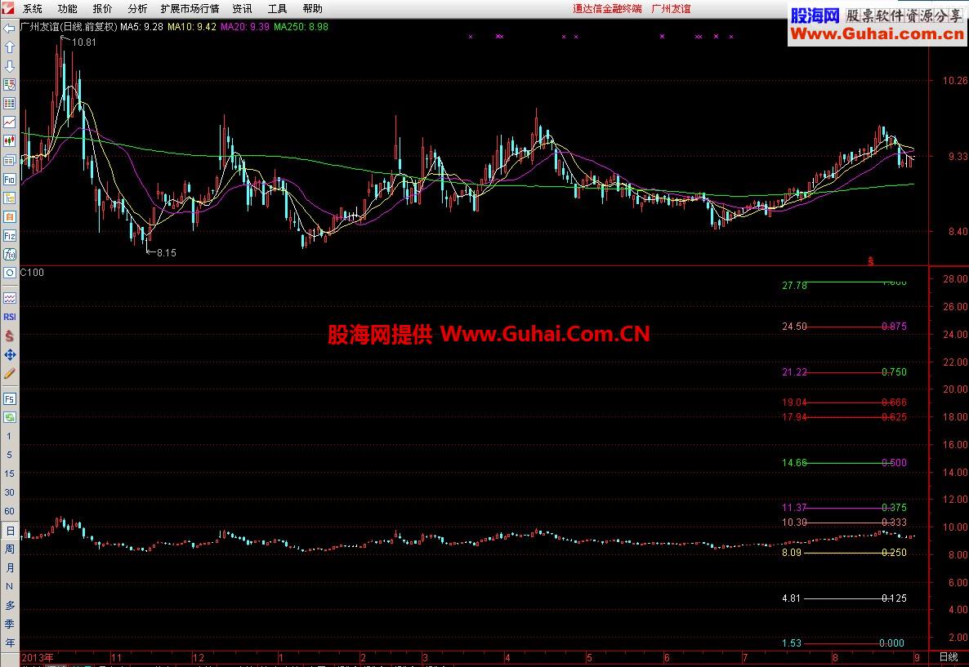Click the F12 trading icon
The image size is (969, 667).
pos(9,236)
